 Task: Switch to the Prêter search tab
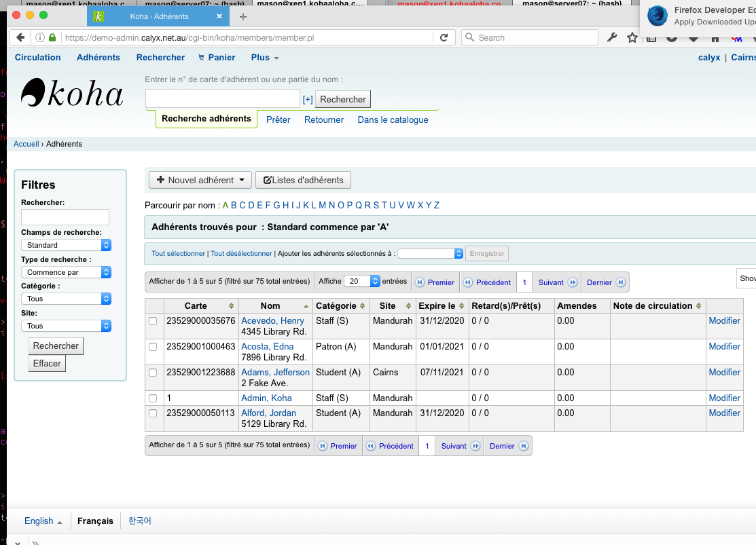[278, 119]
